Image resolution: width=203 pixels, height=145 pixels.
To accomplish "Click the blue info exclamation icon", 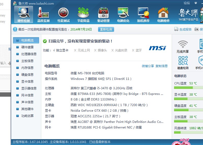I will click(x=15, y=29).
